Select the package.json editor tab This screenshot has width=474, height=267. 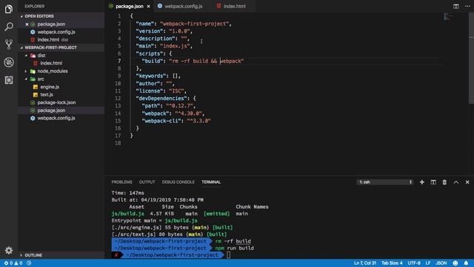(130, 6)
